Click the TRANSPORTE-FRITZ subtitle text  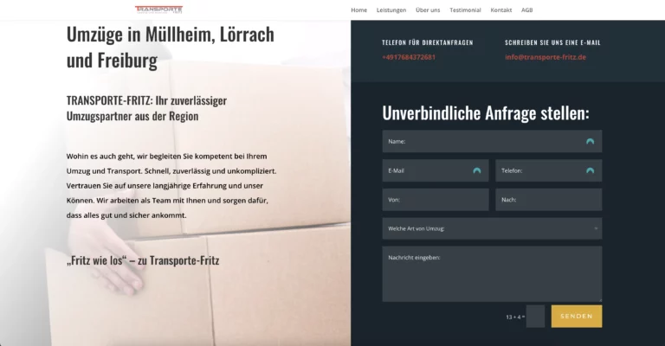click(146, 108)
